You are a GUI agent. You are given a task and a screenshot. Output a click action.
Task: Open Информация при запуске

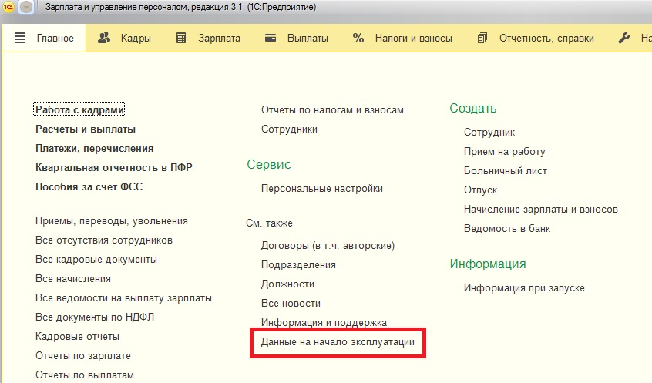524,288
